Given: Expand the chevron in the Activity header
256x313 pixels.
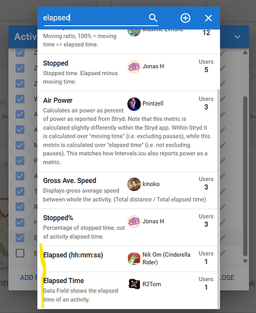Looking at the screenshot, I should pyautogui.click(x=237, y=37).
